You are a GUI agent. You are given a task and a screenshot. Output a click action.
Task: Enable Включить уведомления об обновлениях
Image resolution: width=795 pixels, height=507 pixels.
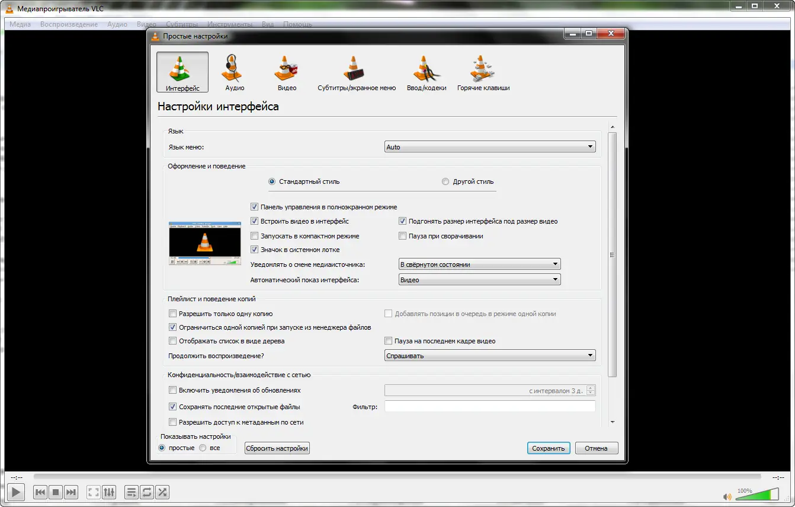click(172, 390)
